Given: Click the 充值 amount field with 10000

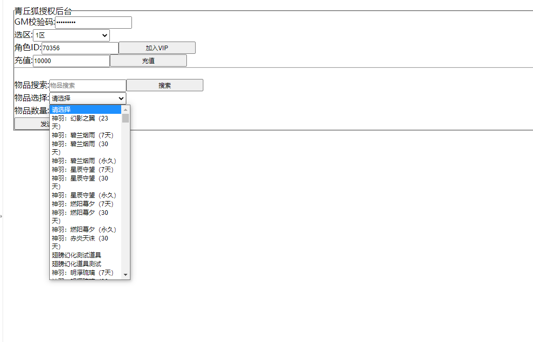Looking at the screenshot, I should (71, 61).
